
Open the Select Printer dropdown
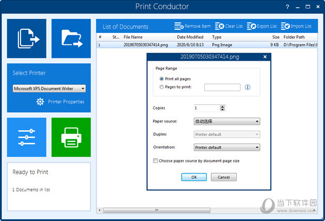click(49, 88)
